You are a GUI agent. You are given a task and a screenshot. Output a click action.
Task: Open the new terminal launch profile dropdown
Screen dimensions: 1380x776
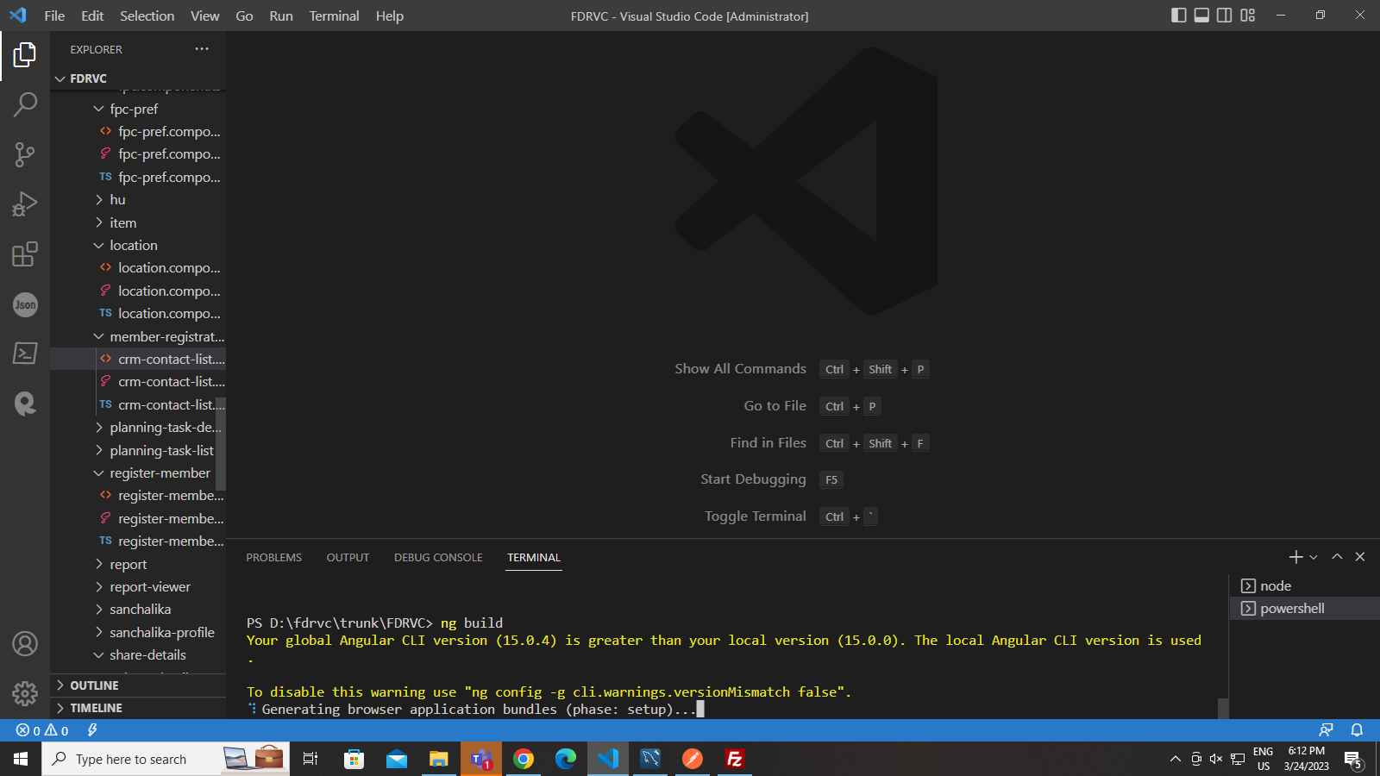click(x=1314, y=558)
